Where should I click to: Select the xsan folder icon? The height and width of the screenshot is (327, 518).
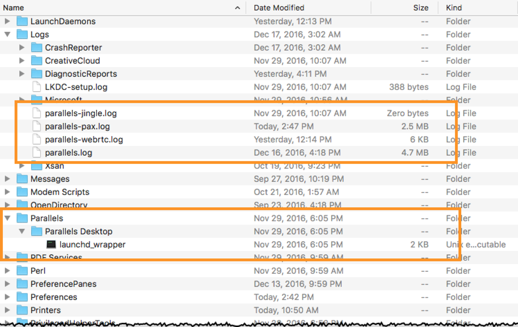tap(37, 165)
